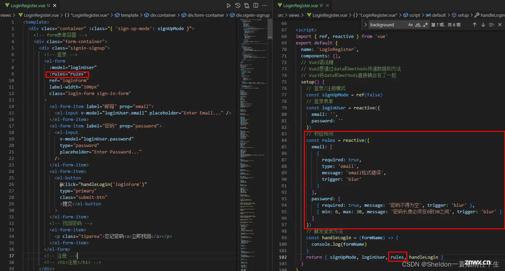Image resolution: width=505 pixels, height=271 pixels.
Task: Close the left editor's LoginRegister.vue tab
Action: click(x=55, y=5)
